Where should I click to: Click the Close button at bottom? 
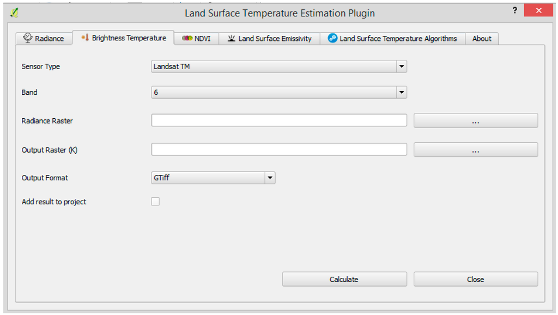click(475, 279)
